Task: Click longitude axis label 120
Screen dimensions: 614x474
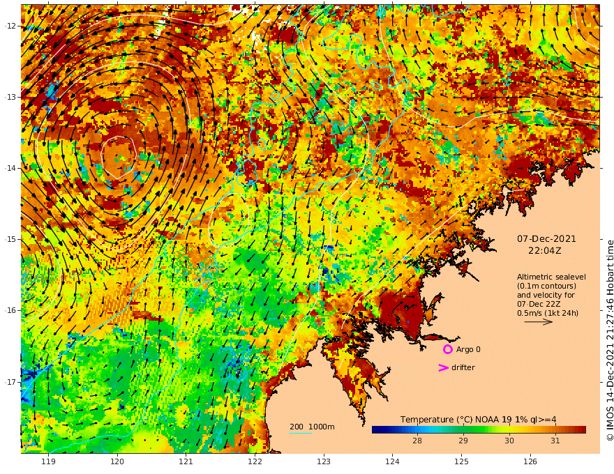Action: [x=117, y=462]
